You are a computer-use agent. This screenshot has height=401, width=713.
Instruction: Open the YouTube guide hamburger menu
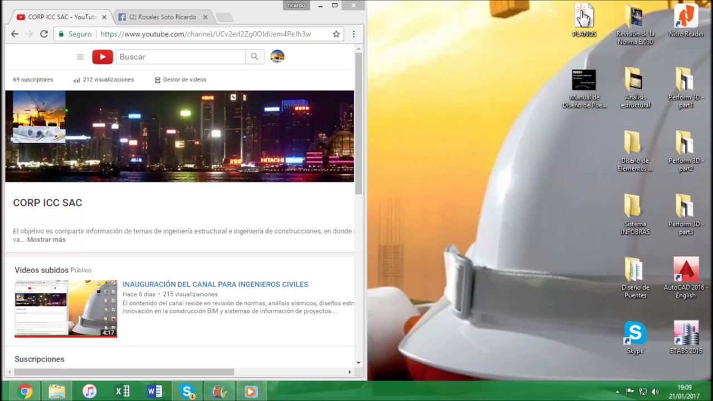click(80, 57)
